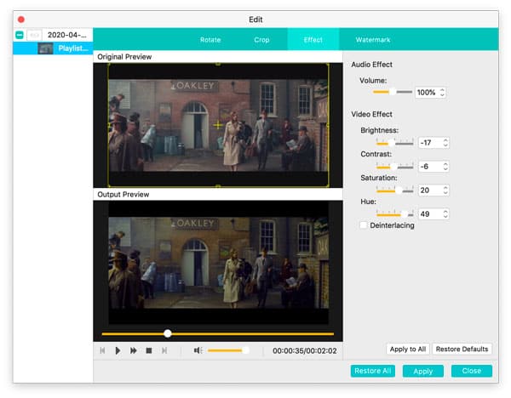Close the Edit window with red button

[21, 20]
